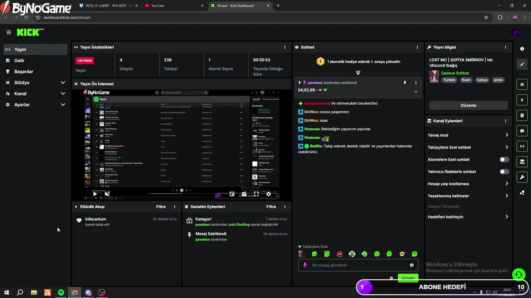Open Spotify from the Windows taskbar
Screen dimensions: 531x298
(x=61, y=293)
